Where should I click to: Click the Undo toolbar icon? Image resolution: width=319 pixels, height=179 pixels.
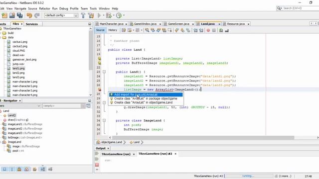click(29, 15)
